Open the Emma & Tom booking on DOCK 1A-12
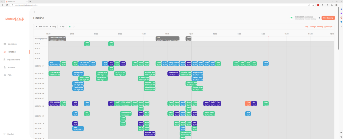Screen dimensions: 343x139 [x=150, y=134]
